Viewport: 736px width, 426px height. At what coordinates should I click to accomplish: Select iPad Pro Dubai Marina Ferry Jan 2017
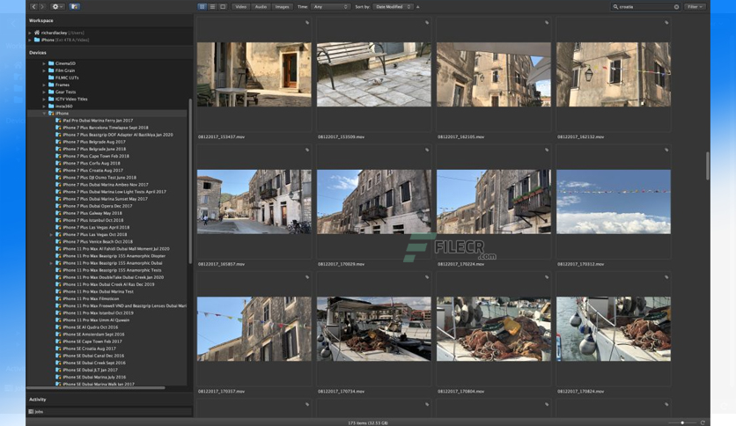pyautogui.click(x=98, y=121)
